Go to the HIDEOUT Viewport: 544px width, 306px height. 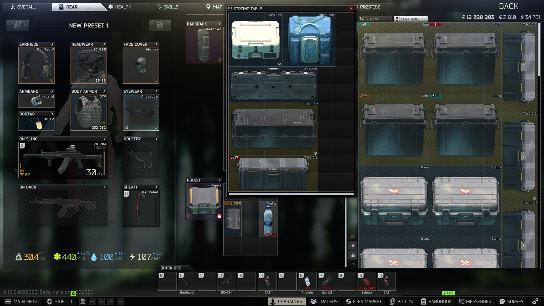click(x=60, y=301)
